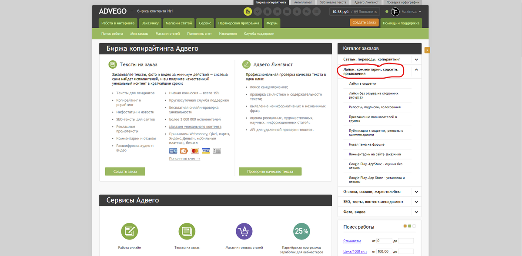Viewport: 522px width, 256px height.
Task: Click the Стоимость от field with 0
Action: [385, 240]
